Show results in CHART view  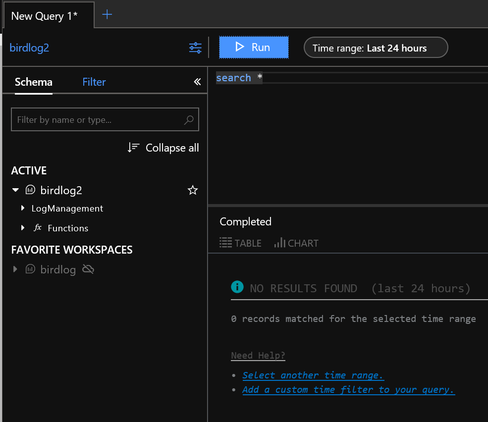296,243
